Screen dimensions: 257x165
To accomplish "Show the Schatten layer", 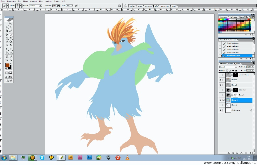I will coord(220,90).
